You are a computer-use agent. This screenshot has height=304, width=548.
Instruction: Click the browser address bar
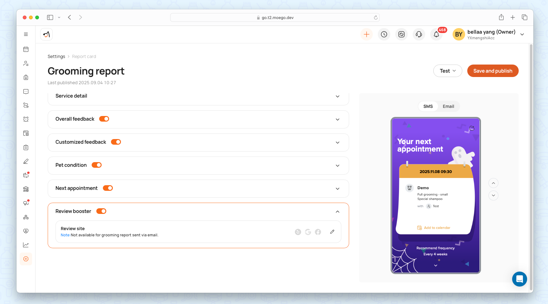point(275,17)
